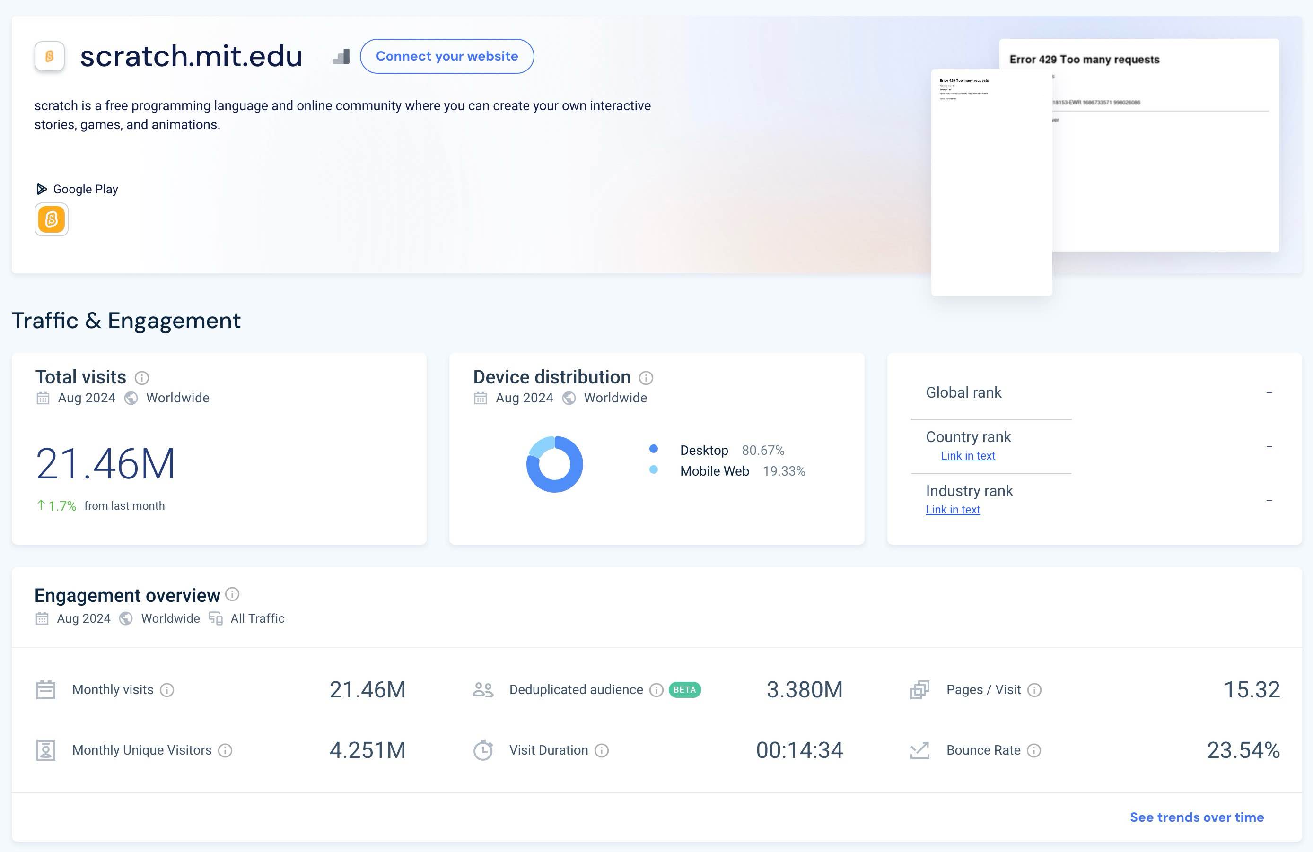Follow the Link in text under Country rank

968,456
